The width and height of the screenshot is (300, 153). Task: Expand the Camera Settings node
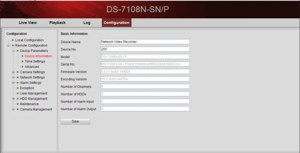[13, 72]
